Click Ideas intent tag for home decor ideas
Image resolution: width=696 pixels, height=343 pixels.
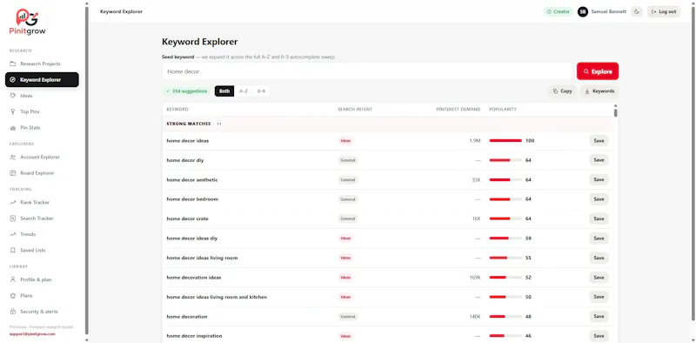point(345,140)
